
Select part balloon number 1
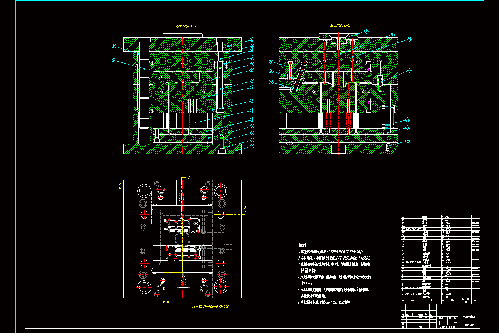click(252, 146)
